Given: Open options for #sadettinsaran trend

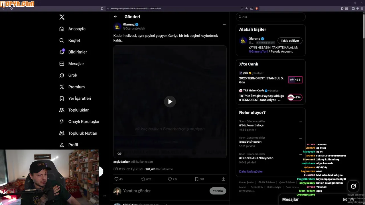Looking at the screenshot, I should (x=300, y=138).
